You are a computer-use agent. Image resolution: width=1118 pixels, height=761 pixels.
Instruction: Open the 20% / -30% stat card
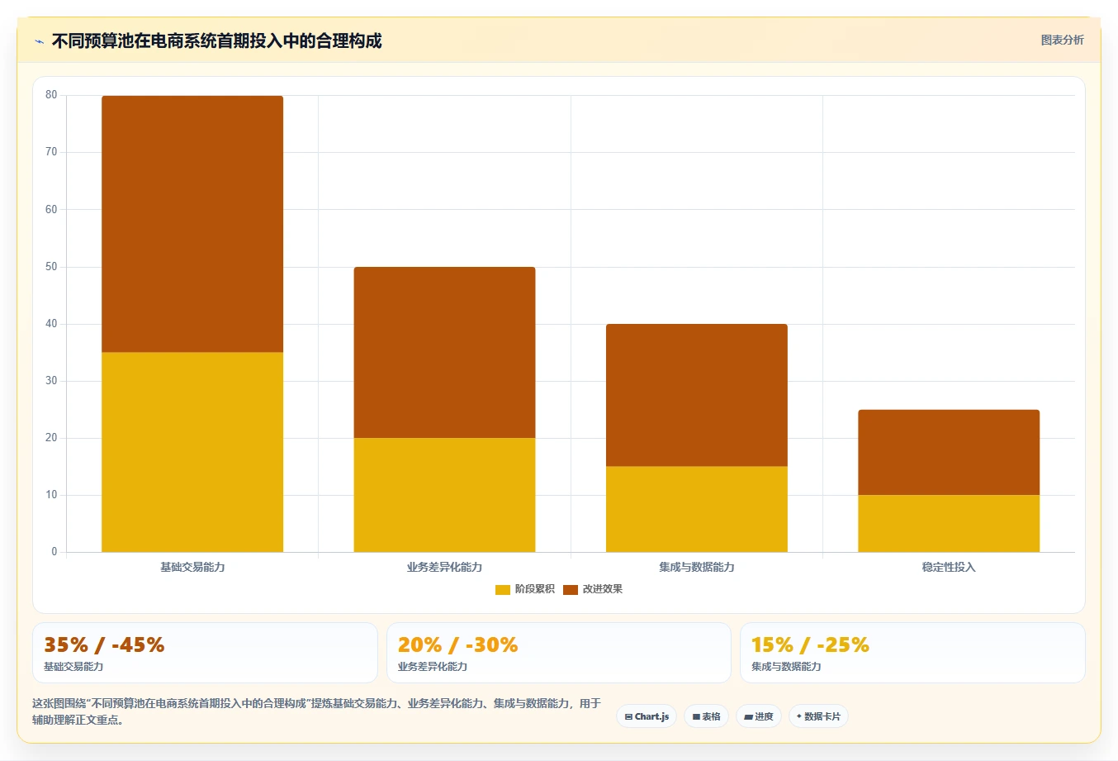(x=559, y=653)
